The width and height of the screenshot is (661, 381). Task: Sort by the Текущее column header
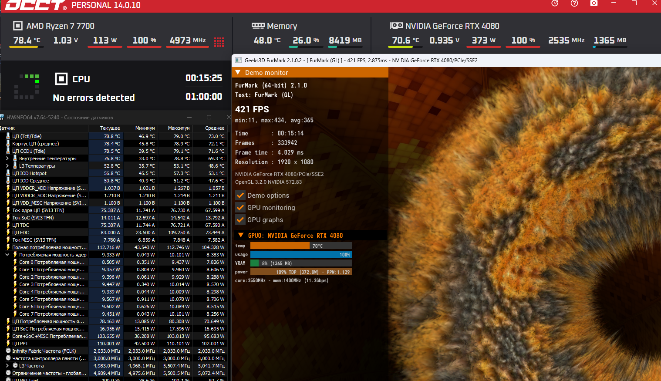(x=105, y=128)
